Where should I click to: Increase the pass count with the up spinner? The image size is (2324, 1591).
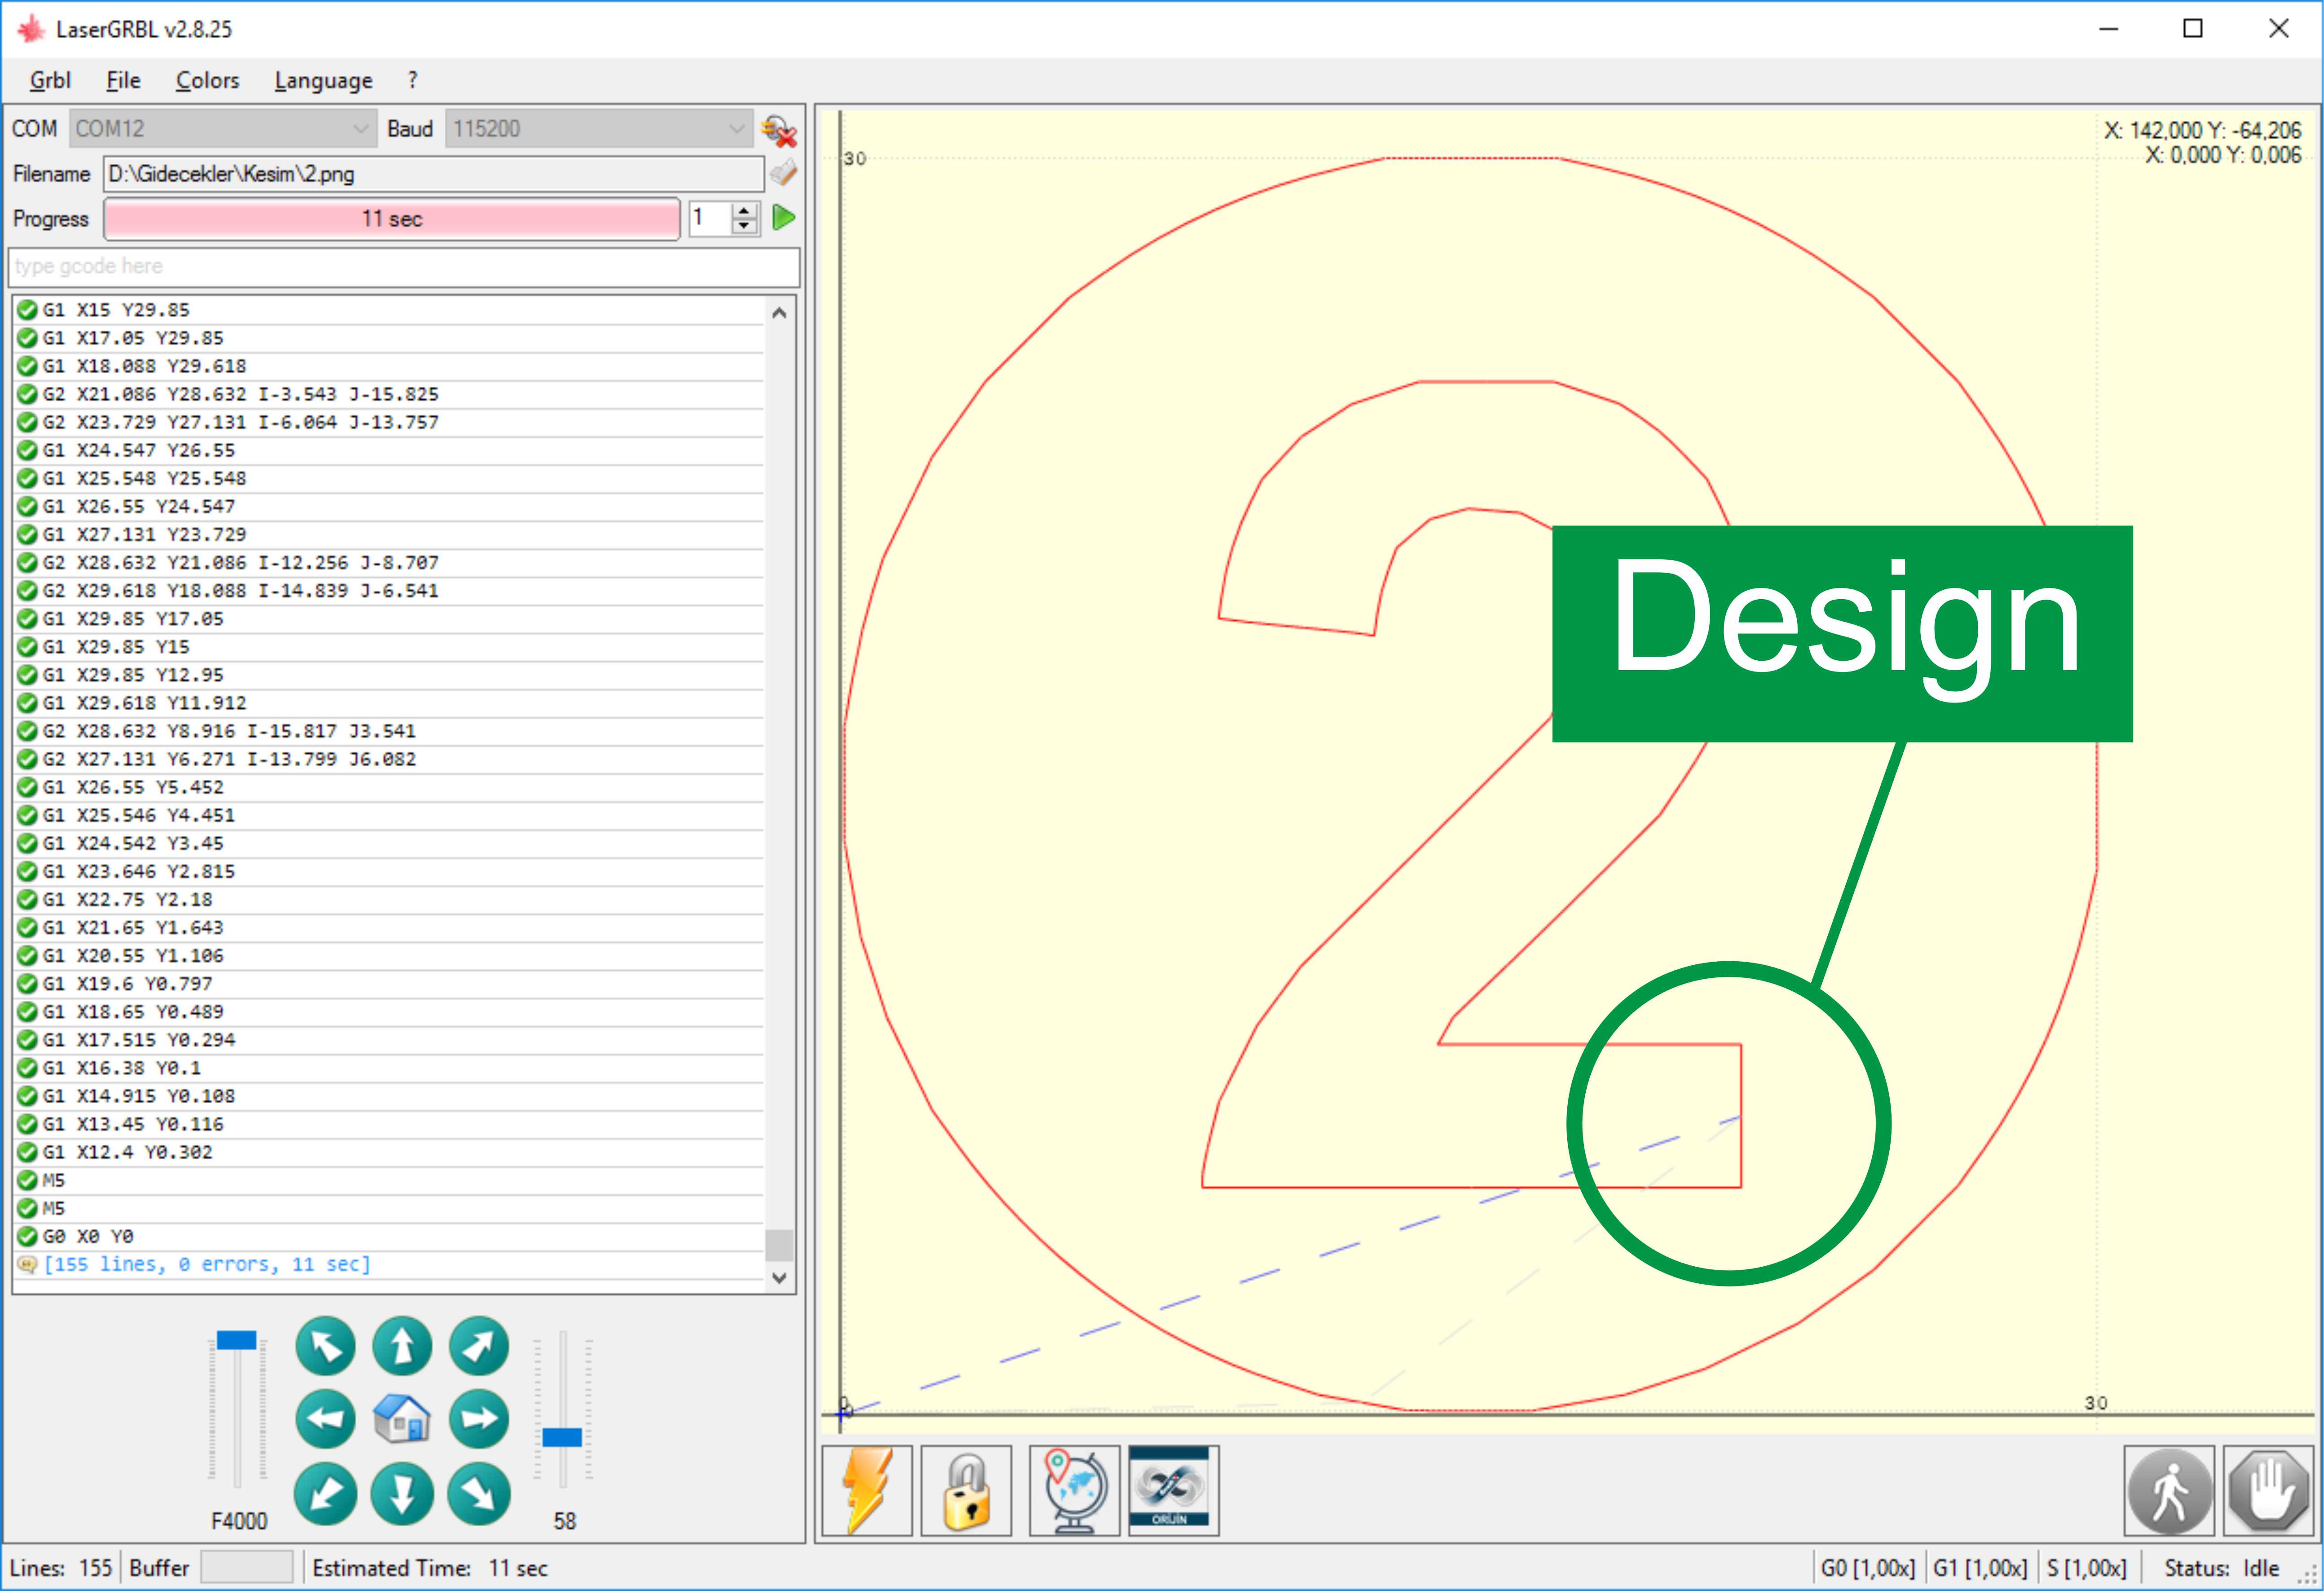744,211
